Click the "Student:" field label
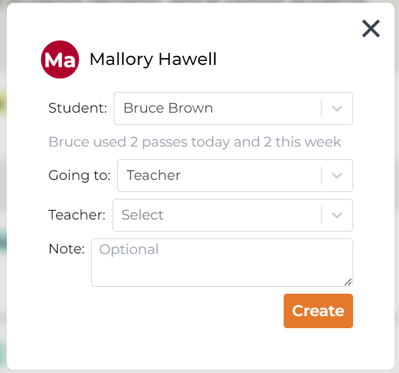Image resolution: width=399 pixels, height=373 pixels. (x=78, y=108)
